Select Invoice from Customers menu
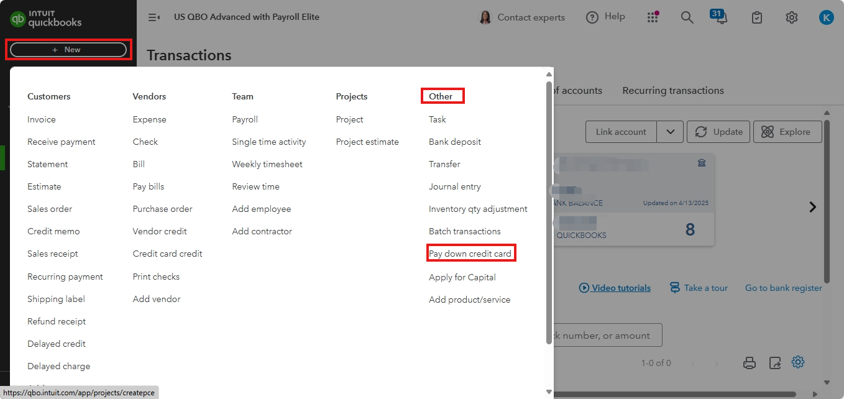This screenshot has width=844, height=399. (42, 119)
